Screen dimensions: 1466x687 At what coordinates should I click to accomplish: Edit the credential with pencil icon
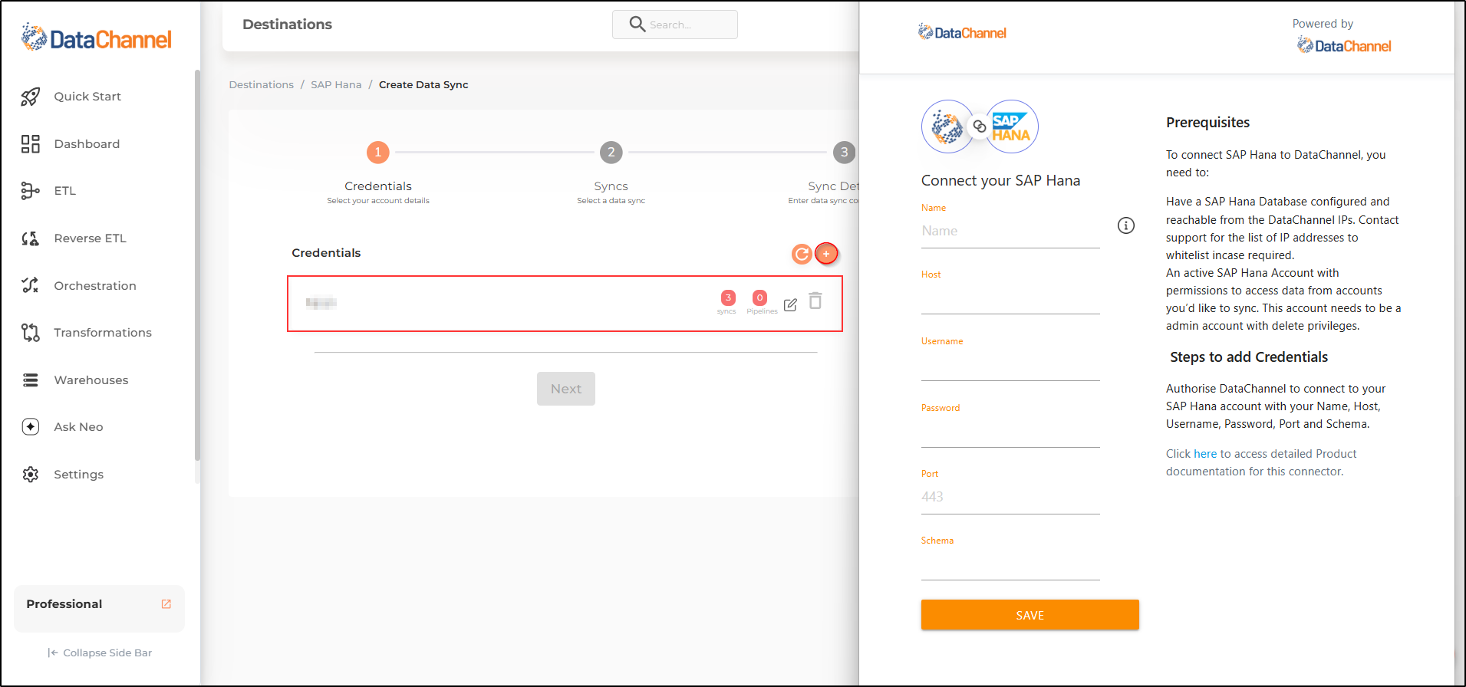coord(790,304)
